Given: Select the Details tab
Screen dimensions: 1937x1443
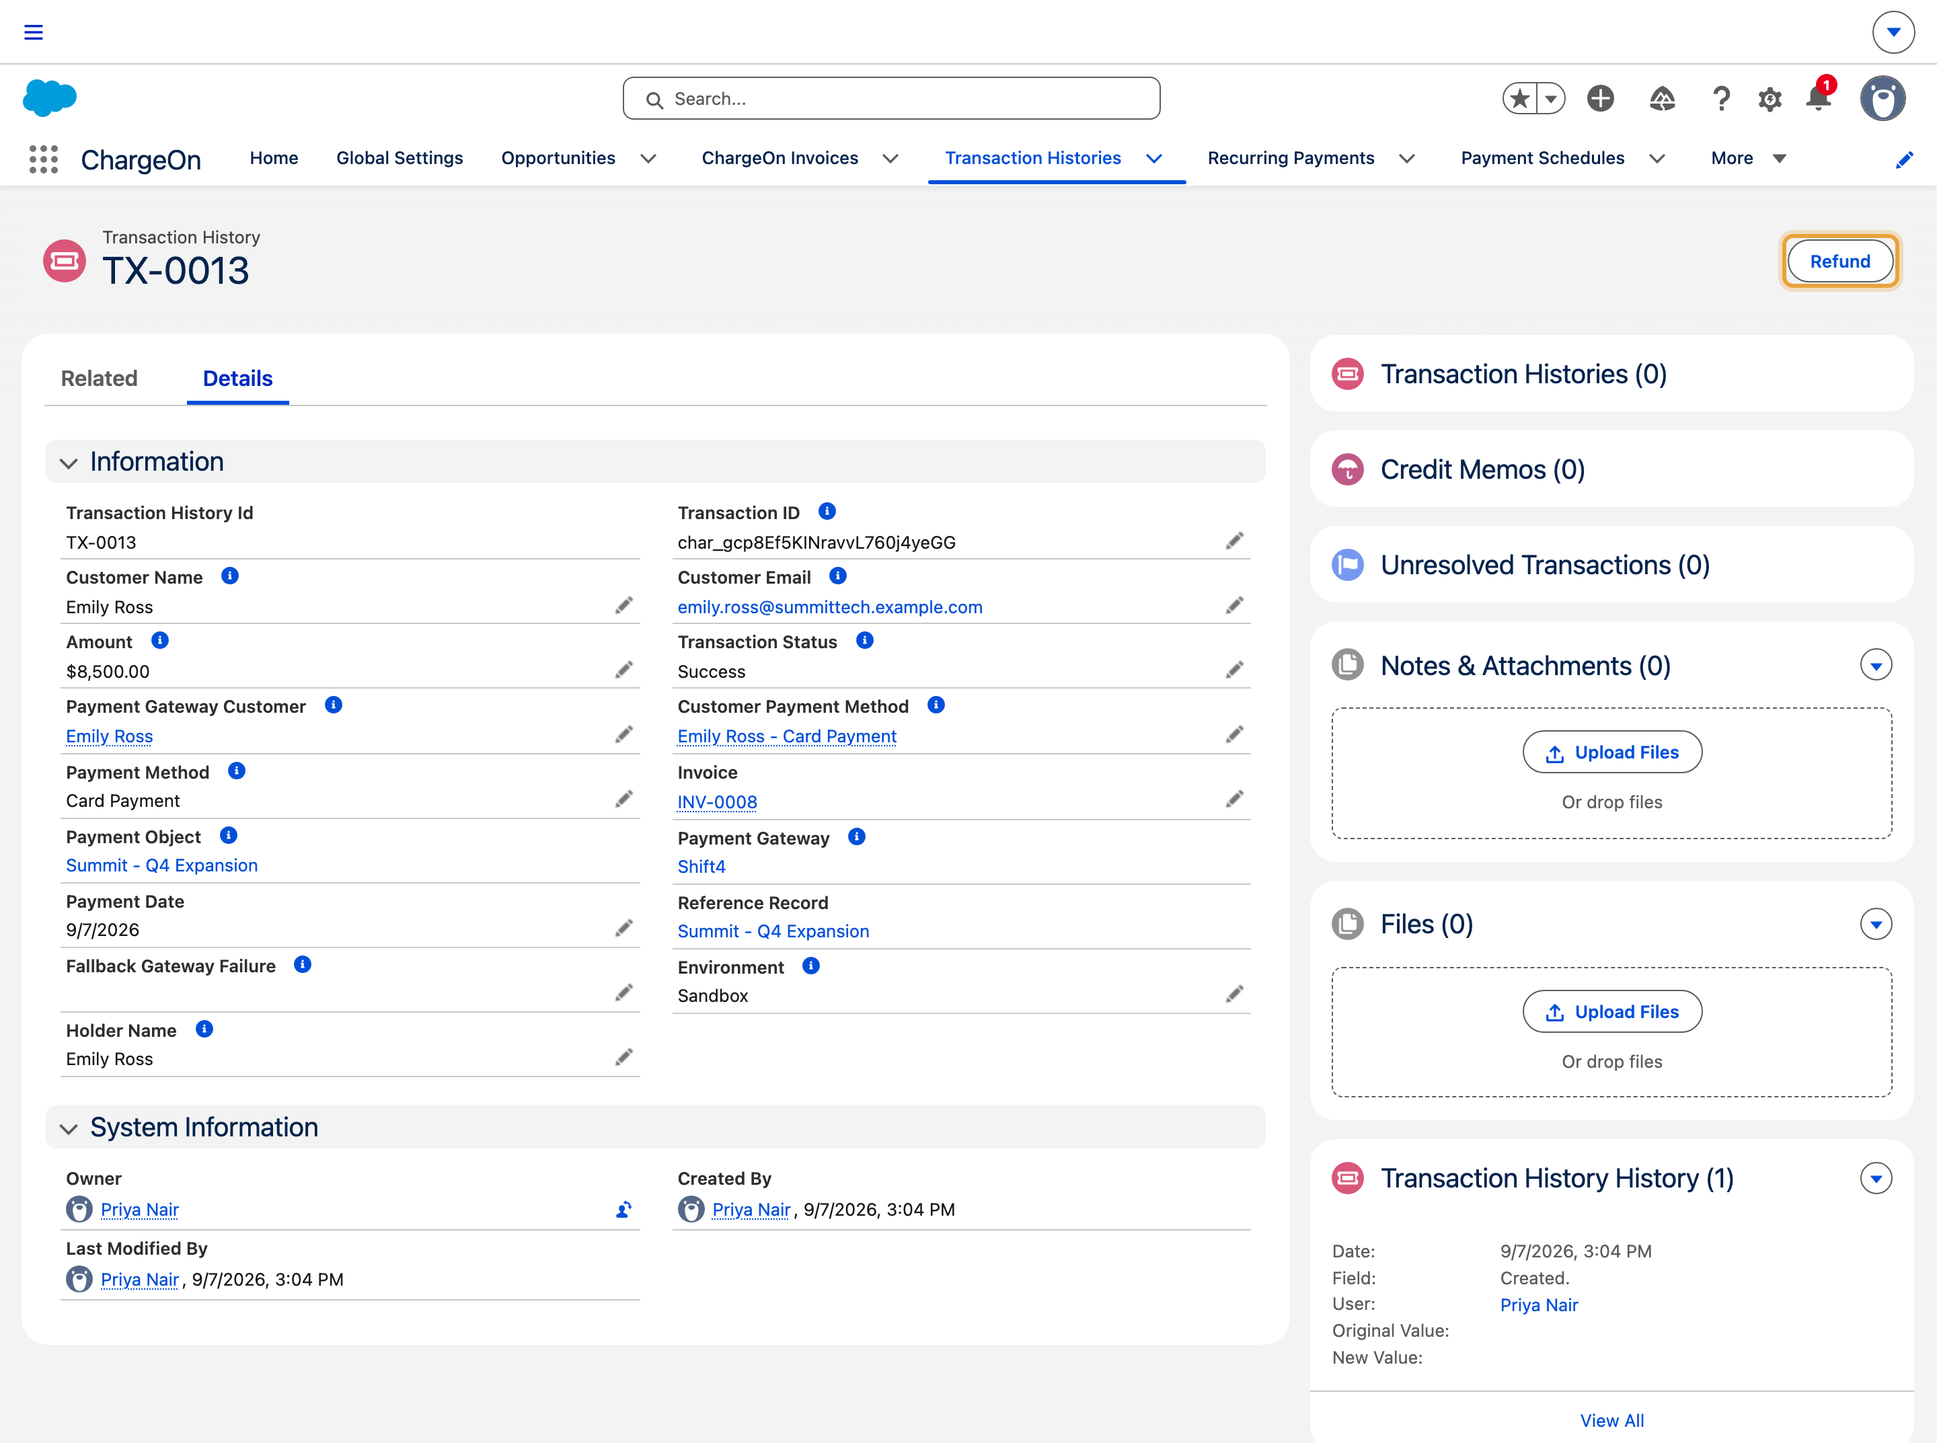Looking at the screenshot, I should 237,378.
